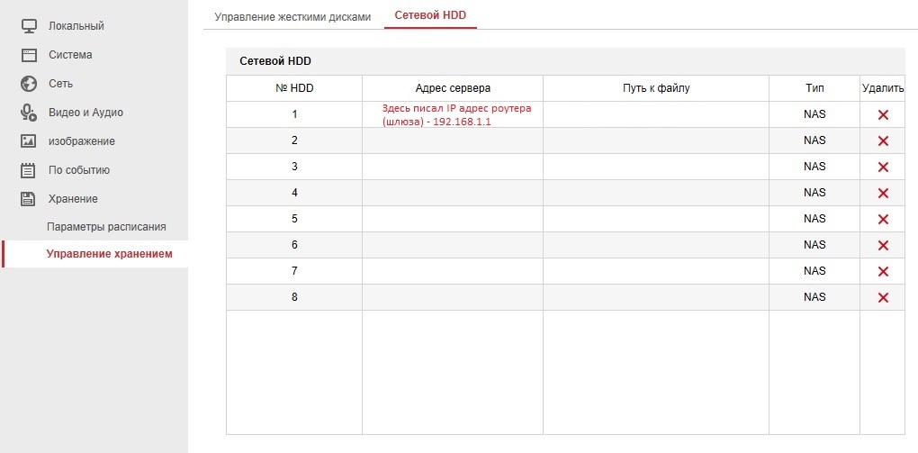Expand the По событию menu section
Screen dimensions: 918x453
coord(78,169)
